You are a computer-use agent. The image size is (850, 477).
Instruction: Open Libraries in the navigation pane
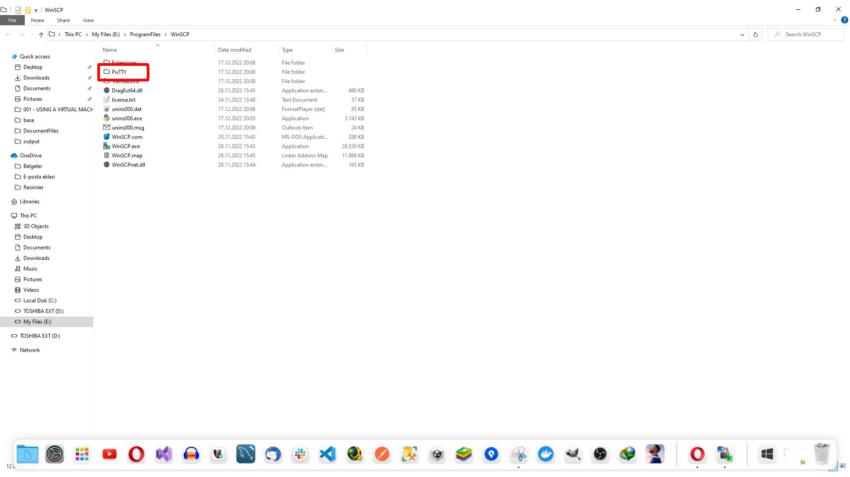coord(29,201)
